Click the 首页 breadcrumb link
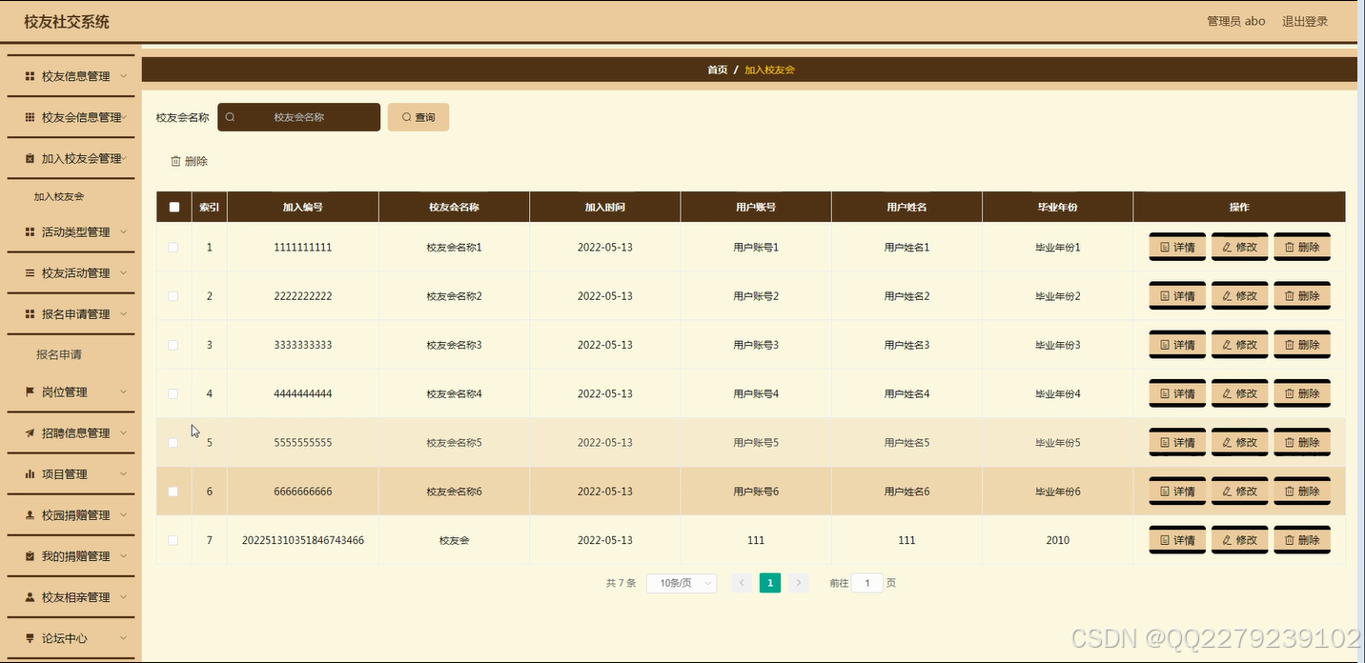Viewport: 1365px width, 663px height. (718, 70)
